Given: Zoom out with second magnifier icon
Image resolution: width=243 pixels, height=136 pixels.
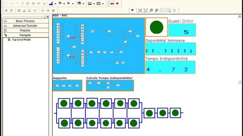Looking at the screenshot, I should coord(156,10).
